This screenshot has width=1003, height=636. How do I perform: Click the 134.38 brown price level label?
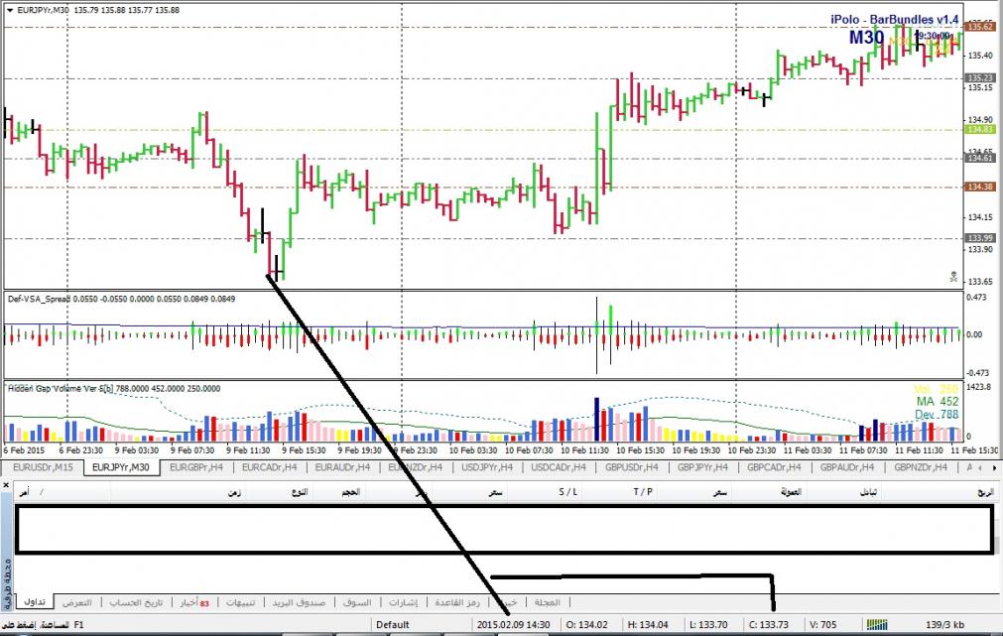click(981, 187)
